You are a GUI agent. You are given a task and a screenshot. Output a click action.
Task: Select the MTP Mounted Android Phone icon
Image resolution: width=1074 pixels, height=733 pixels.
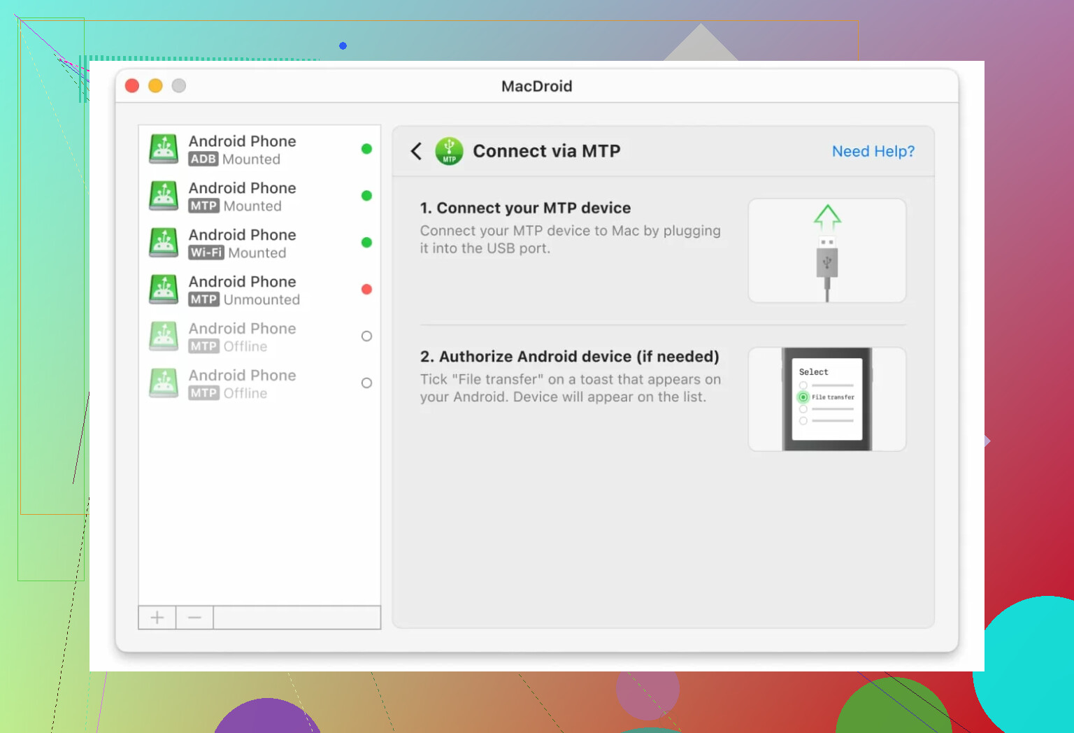click(x=164, y=196)
